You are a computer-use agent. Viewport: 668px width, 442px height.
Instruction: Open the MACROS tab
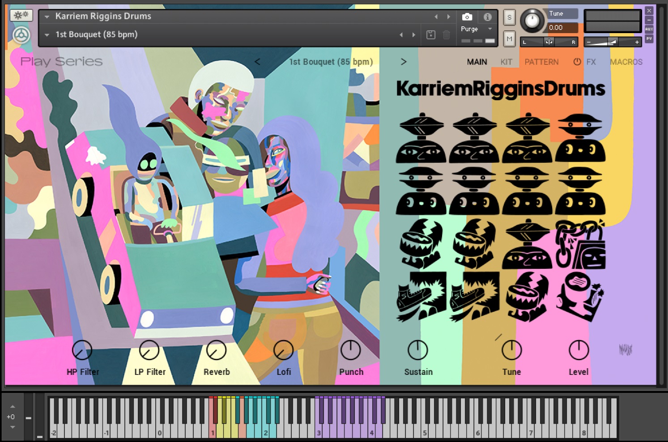[626, 62]
